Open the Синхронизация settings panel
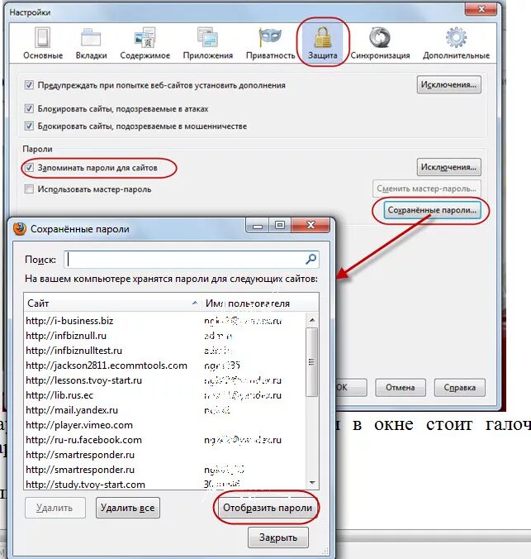The image size is (531, 559). 380,44
